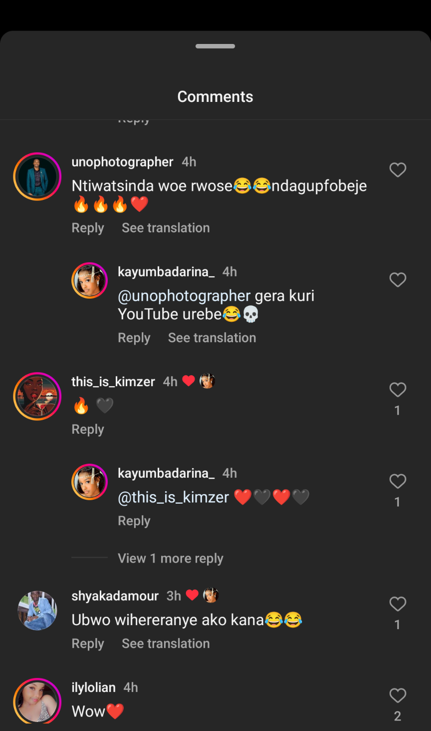Like kayumbadarina_'s reply to this_is_kimzer
Image resolution: width=431 pixels, height=731 pixels.
pos(398,481)
